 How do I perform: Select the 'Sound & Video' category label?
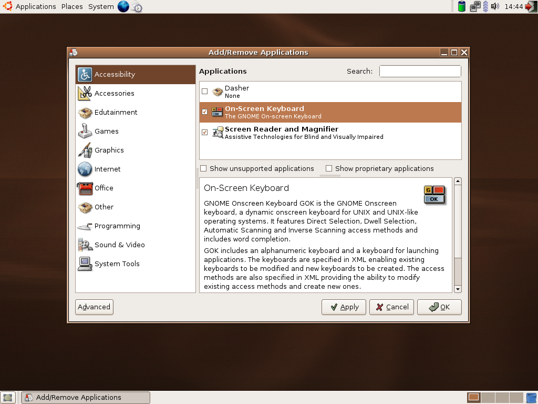tap(120, 245)
